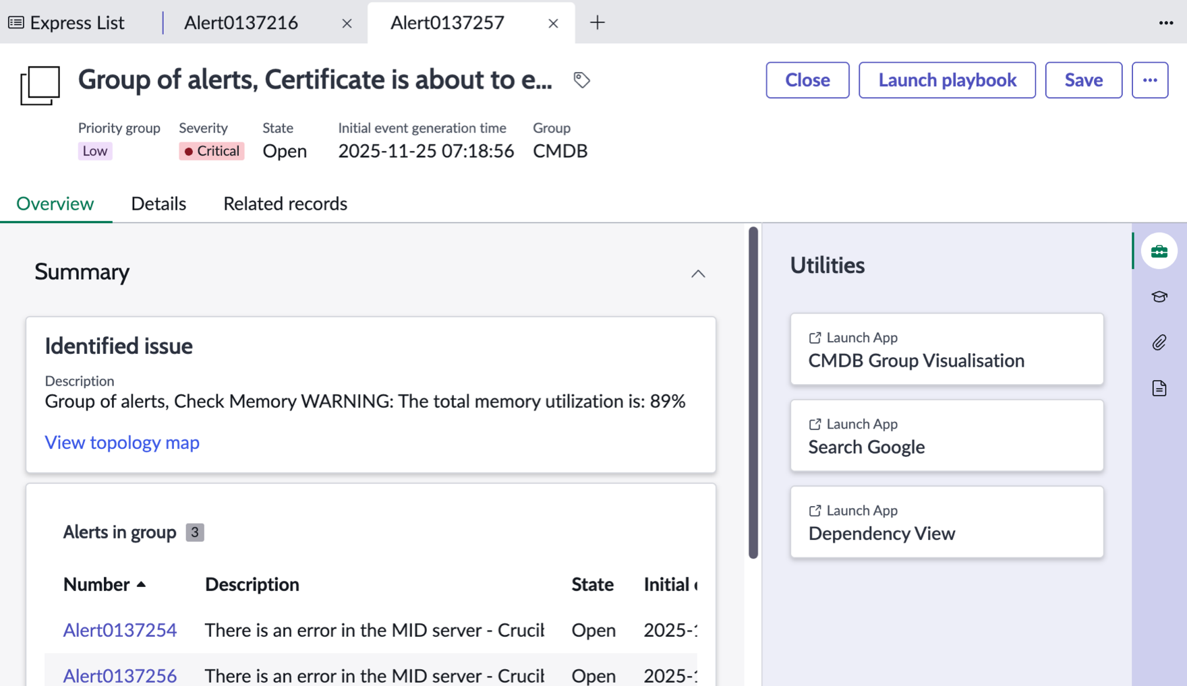This screenshot has width=1187, height=686.
Task: Add a new tab with plus icon
Action: (x=597, y=23)
